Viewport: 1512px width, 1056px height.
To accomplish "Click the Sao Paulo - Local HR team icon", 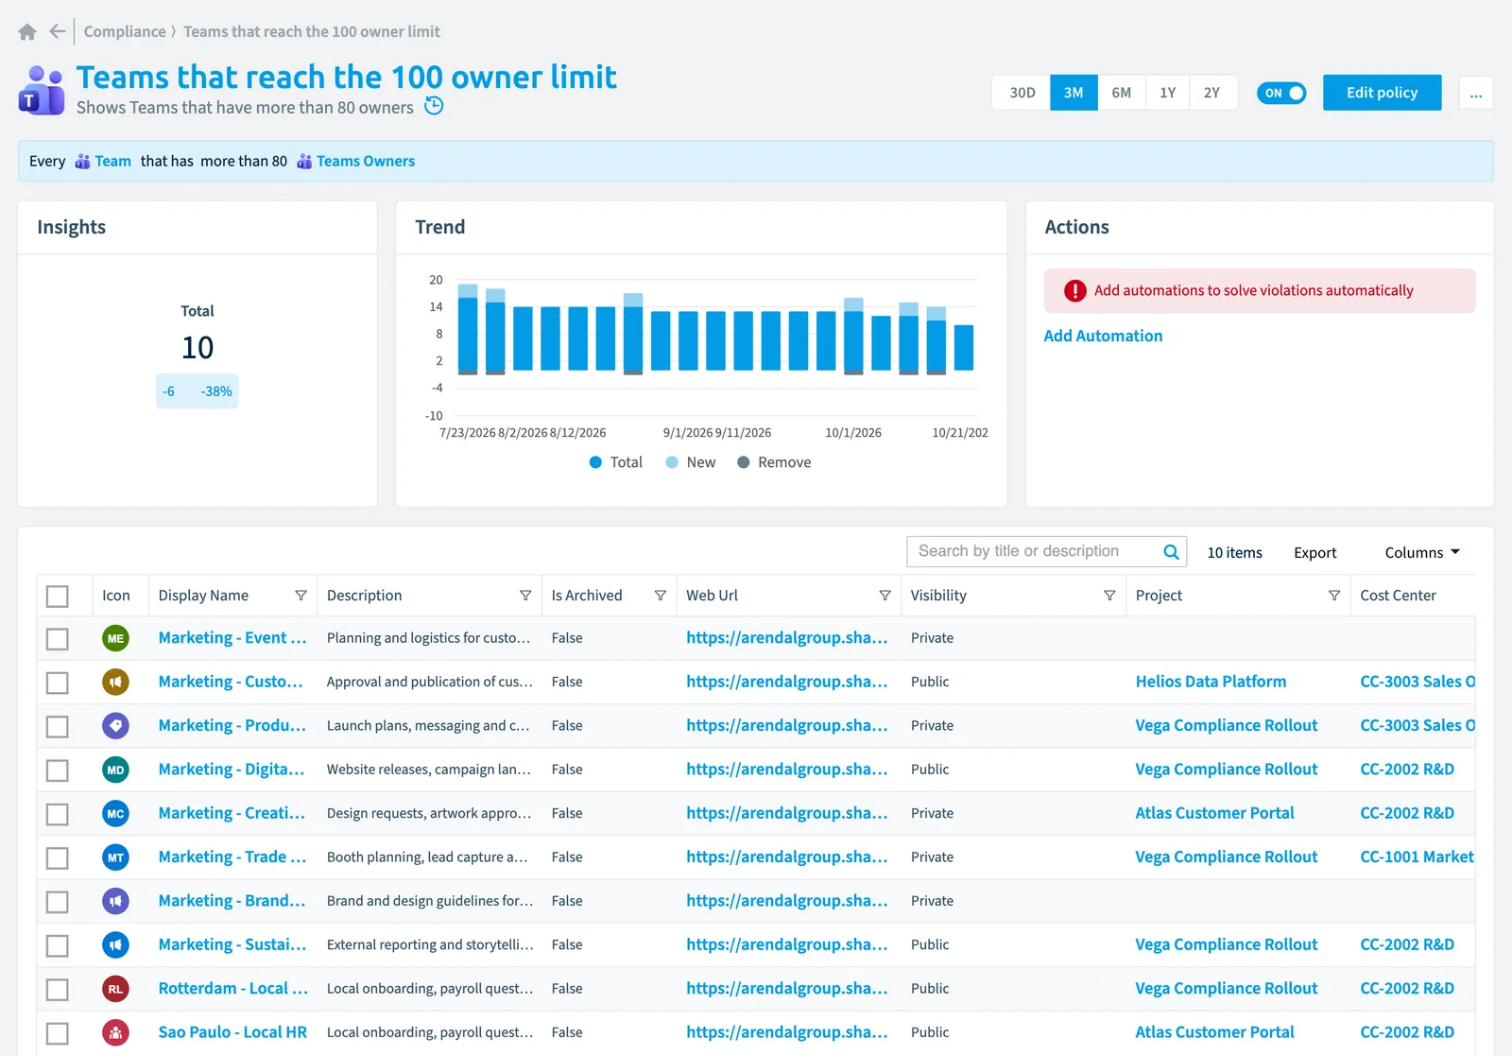I will pos(115,1032).
